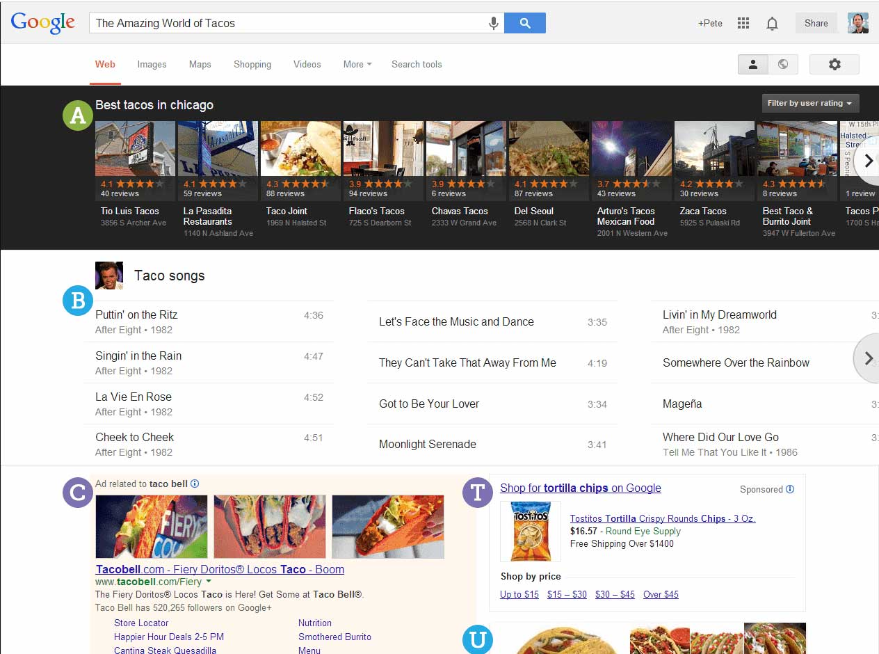The image size is (879, 654).
Task: Click the Share button
Action: [816, 23]
